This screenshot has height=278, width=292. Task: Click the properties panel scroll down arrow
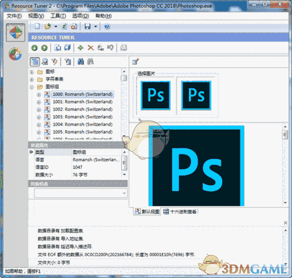125,175
